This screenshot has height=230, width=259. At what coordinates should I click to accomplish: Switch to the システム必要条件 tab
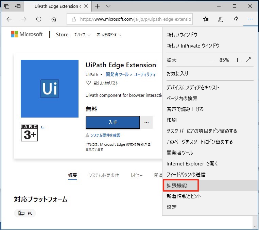pyautogui.click(x=104, y=176)
